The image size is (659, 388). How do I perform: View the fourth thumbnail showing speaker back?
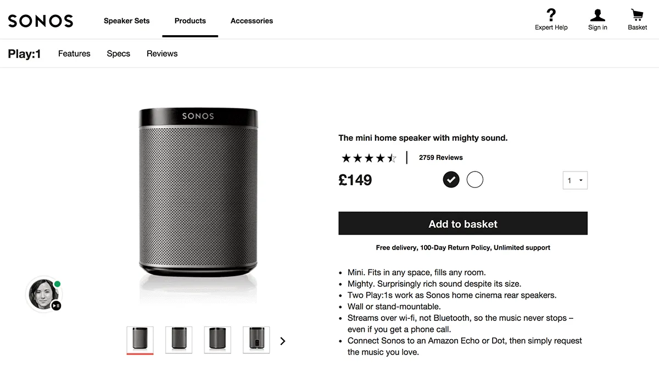pyautogui.click(x=256, y=339)
